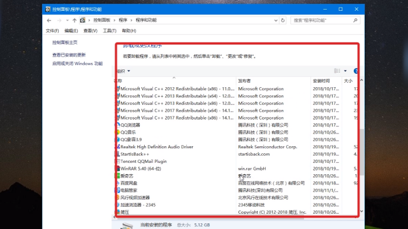The height and width of the screenshot is (229, 408).
Task: Open the 帮助(H) menu
Action: [x=129, y=31]
